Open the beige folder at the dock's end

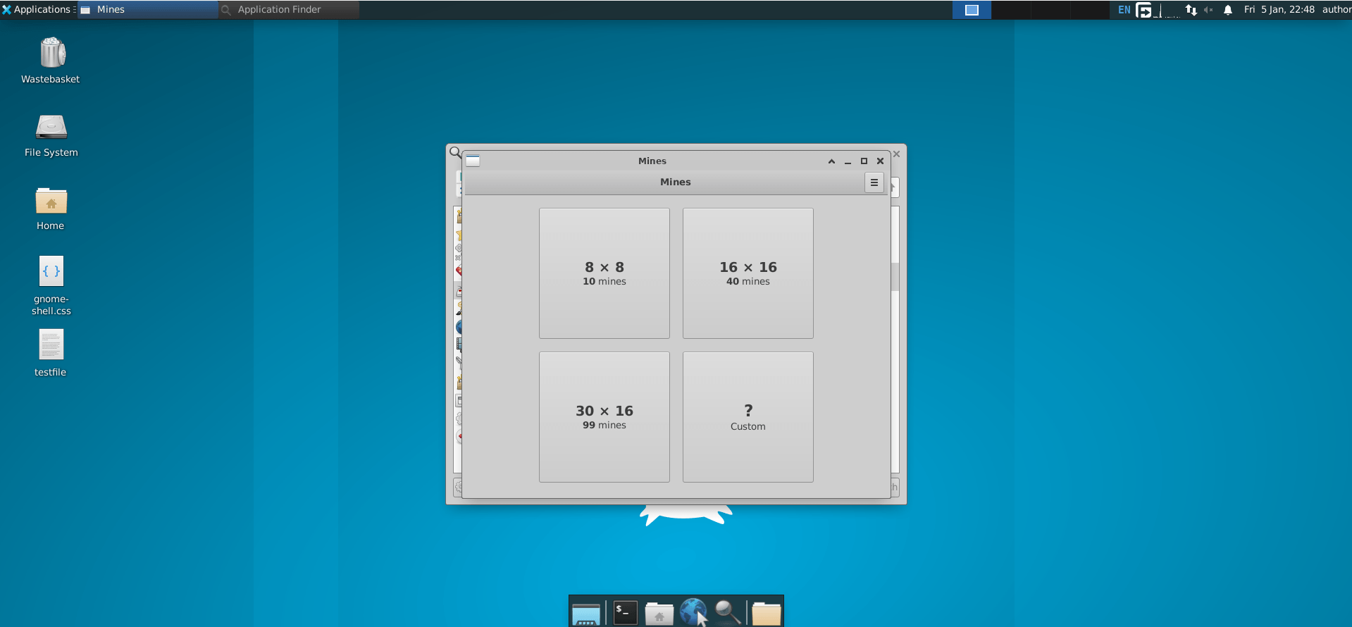point(766,614)
